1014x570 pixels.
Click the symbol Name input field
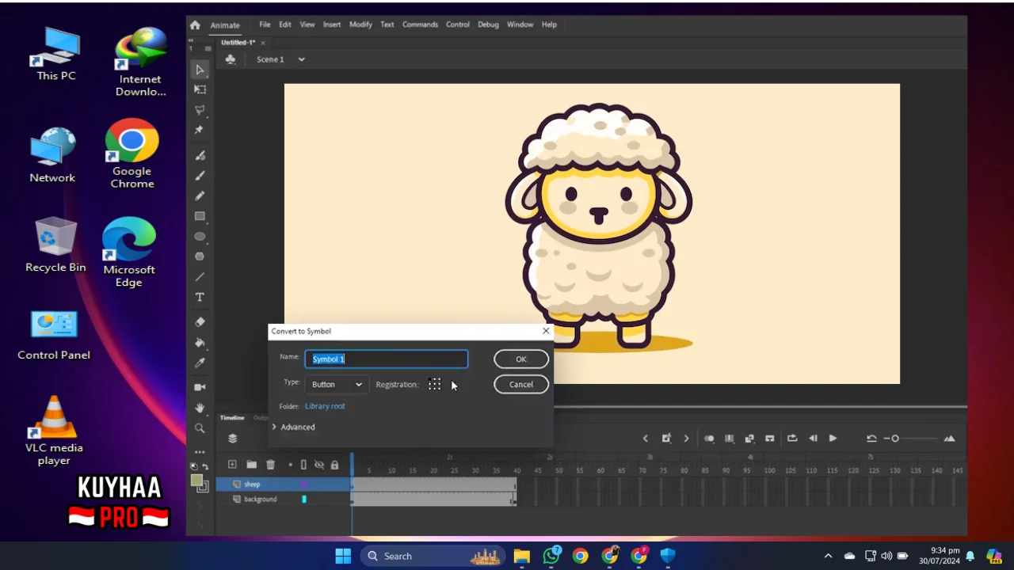(x=387, y=359)
